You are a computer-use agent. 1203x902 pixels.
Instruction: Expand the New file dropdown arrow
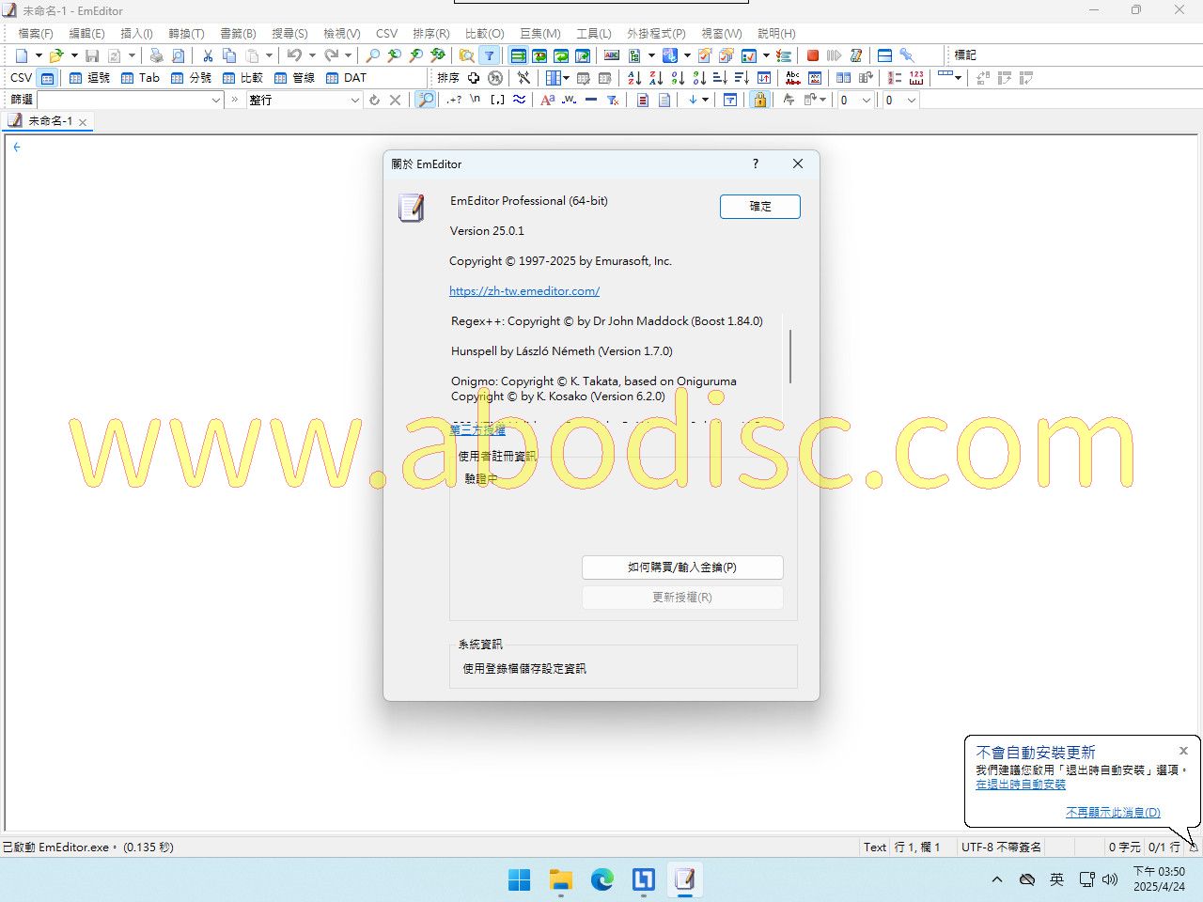tap(39, 55)
